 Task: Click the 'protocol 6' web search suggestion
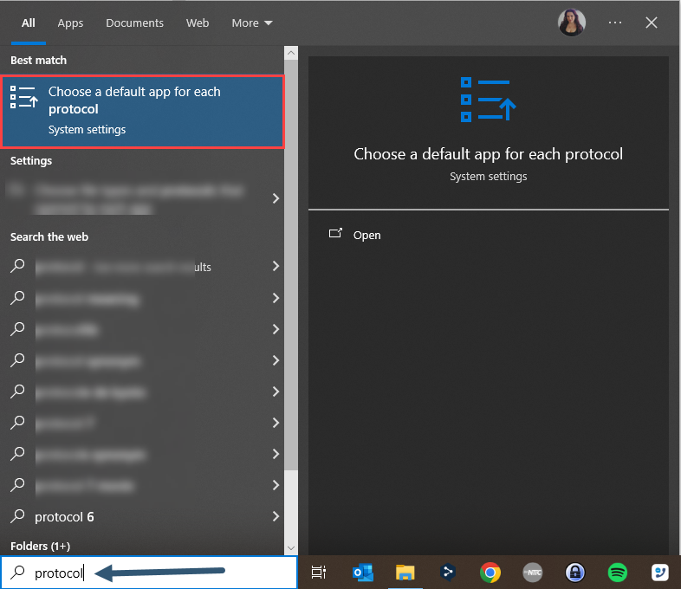(x=65, y=517)
